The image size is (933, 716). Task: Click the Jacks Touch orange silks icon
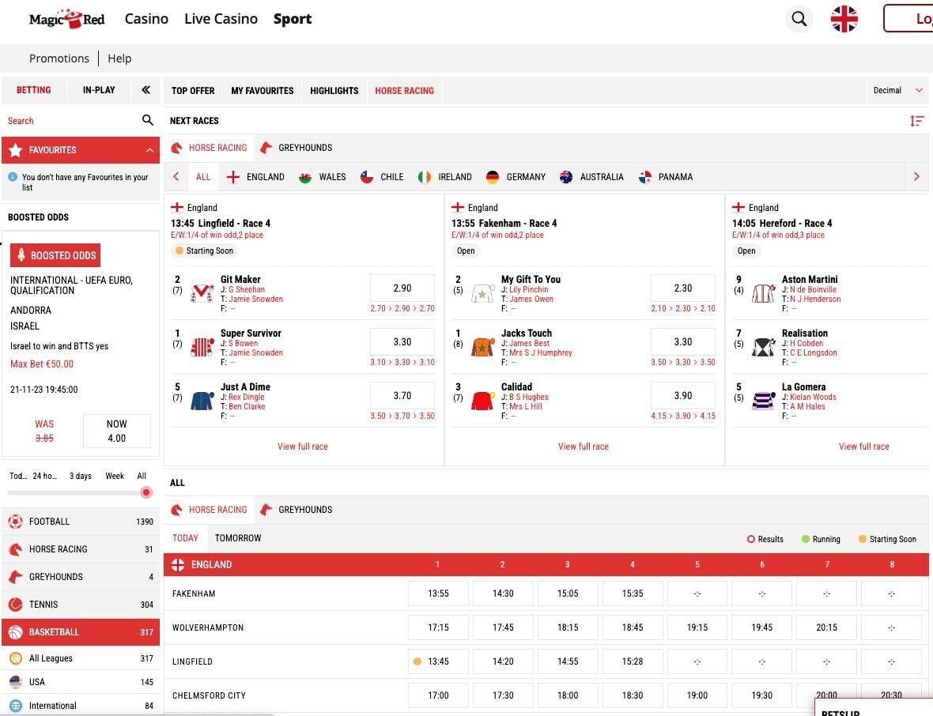coord(483,347)
